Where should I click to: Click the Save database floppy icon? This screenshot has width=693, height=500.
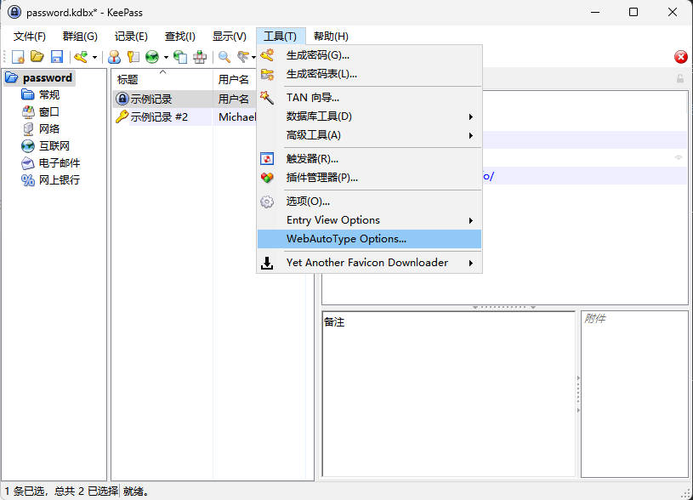pyautogui.click(x=57, y=57)
